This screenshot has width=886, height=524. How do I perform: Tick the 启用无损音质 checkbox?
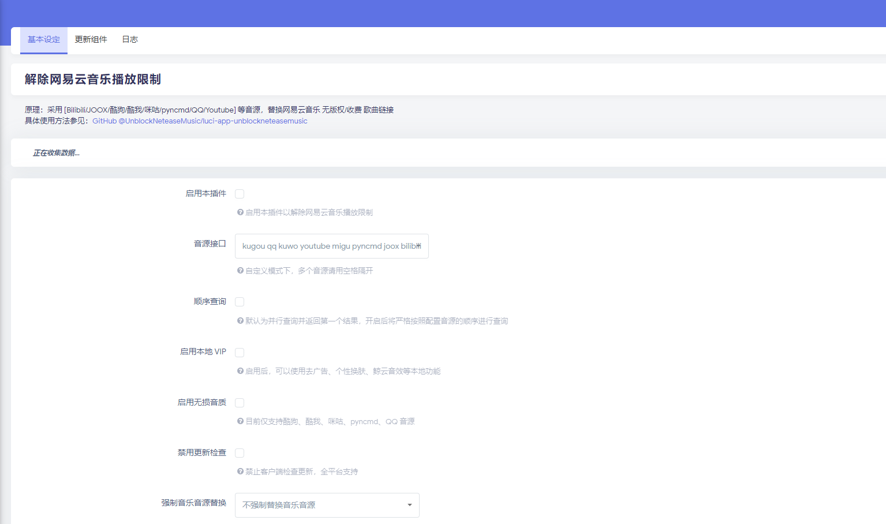tap(240, 403)
